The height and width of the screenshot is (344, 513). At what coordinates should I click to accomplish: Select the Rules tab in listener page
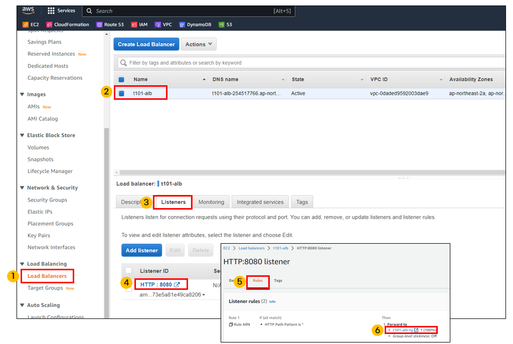click(x=258, y=280)
